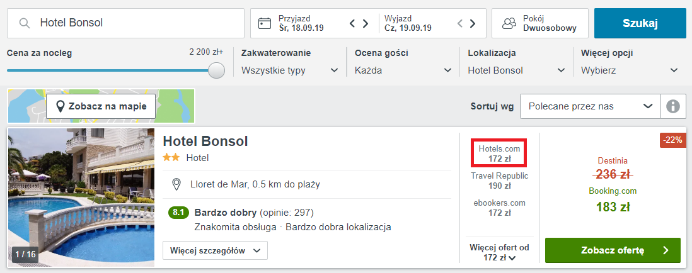
Task: Click the map pin location icon
Action: coord(61,106)
